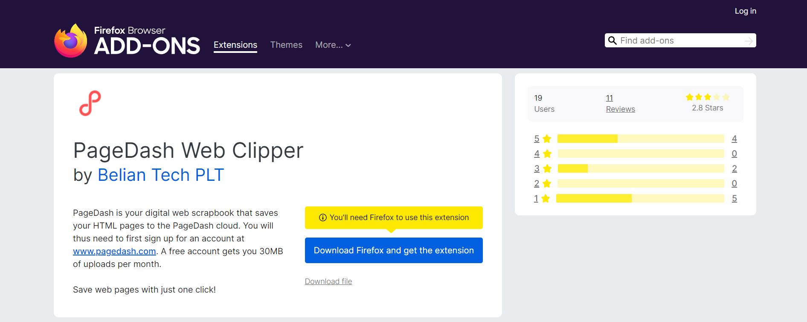Expand the More... dropdown menu
Image resolution: width=807 pixels, height=322 pixels.
[333, 45]
